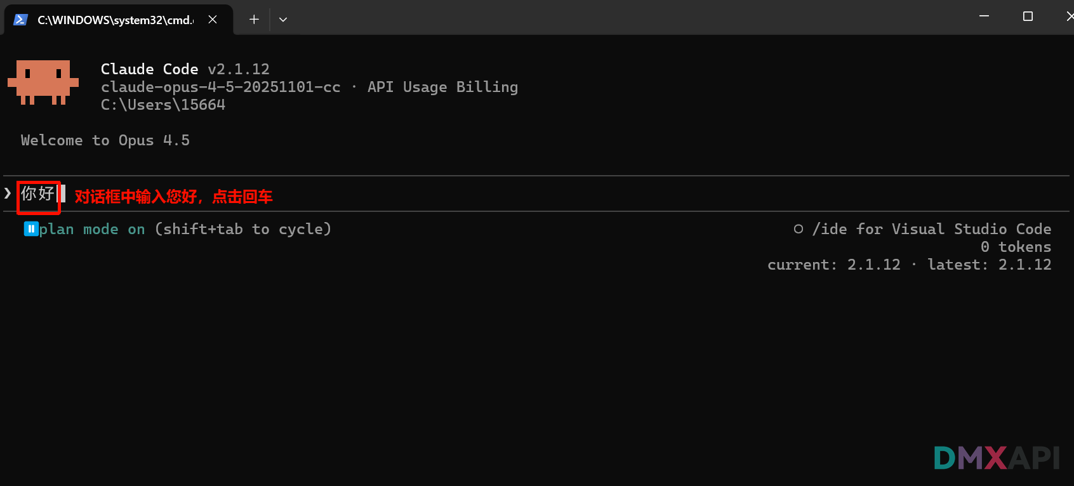Click the Claude Code pixel mascot logo

tap(43, 82)
